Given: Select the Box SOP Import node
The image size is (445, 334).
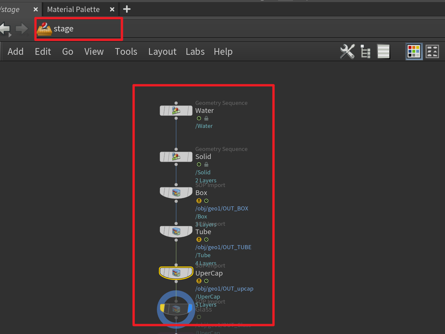Looking at the screenshot, I should coord(176,193).
